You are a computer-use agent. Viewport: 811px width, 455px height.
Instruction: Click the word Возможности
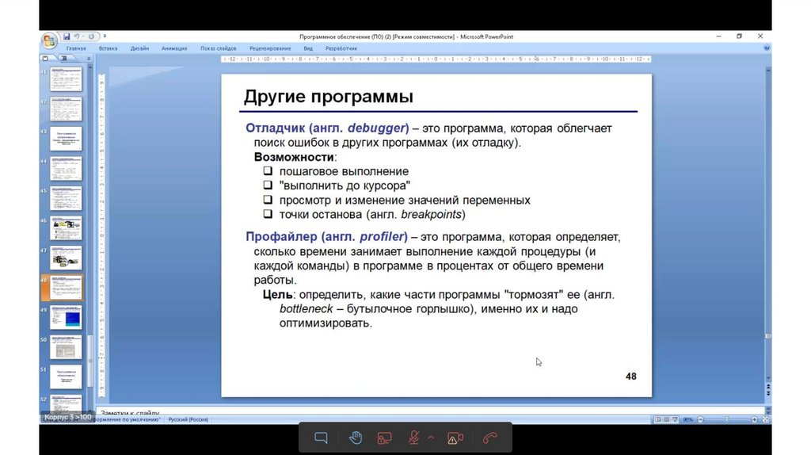click(x=294, y=157)
